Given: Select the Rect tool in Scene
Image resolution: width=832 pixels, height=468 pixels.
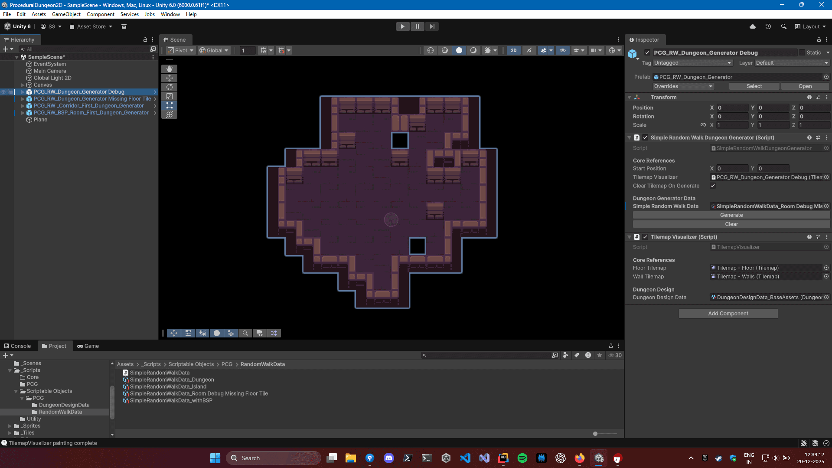Looking at the screenshot, I should [169, 105].
